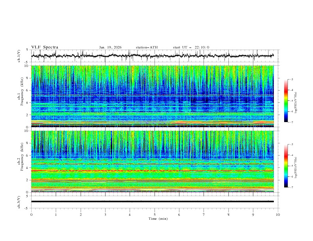Click the ch.1 voltage waveform trace
The image size is (313, 241).
pos(153,56)
